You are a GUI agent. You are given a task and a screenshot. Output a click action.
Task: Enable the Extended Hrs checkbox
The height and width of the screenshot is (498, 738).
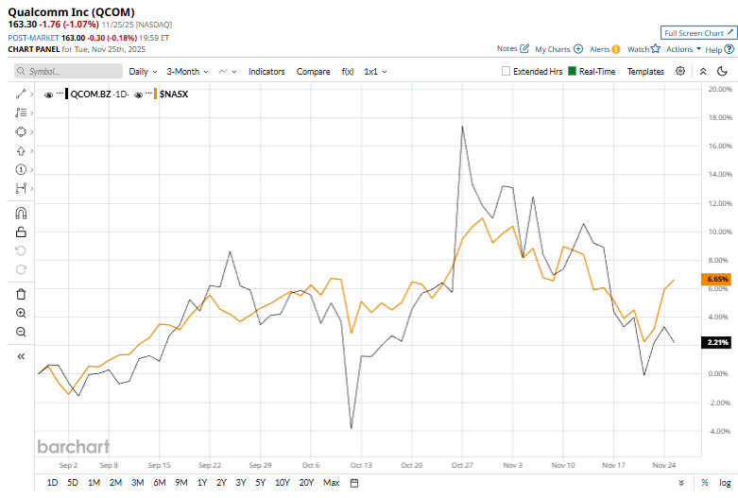click(506, 71)
